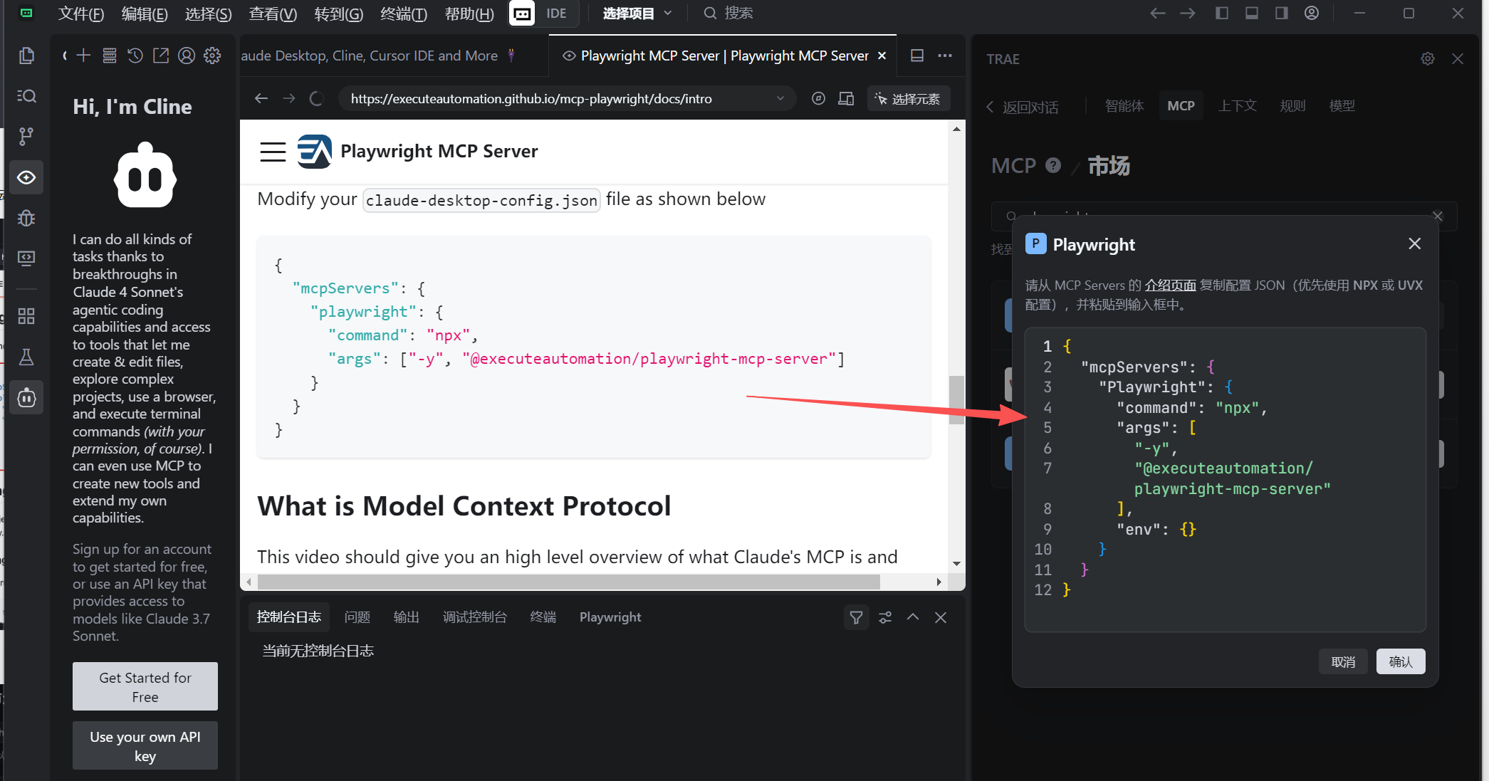Expand the URL bar dropdown arrow

tap(780, 99)
